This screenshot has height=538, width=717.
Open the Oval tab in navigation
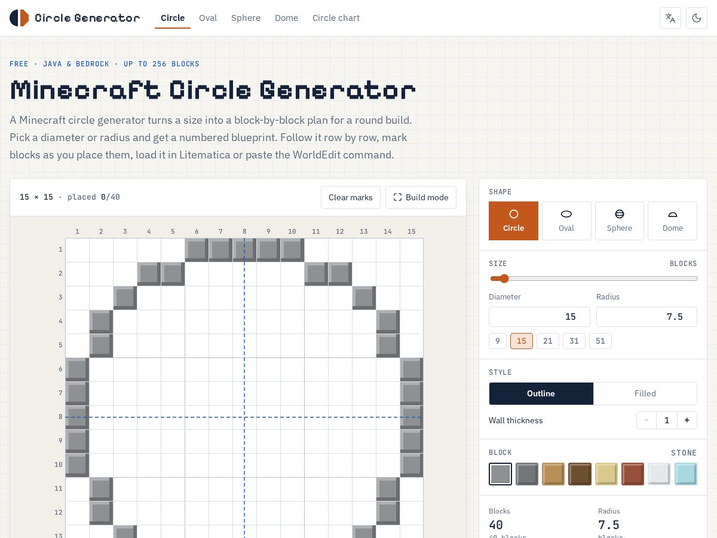(x=208, y=18)
